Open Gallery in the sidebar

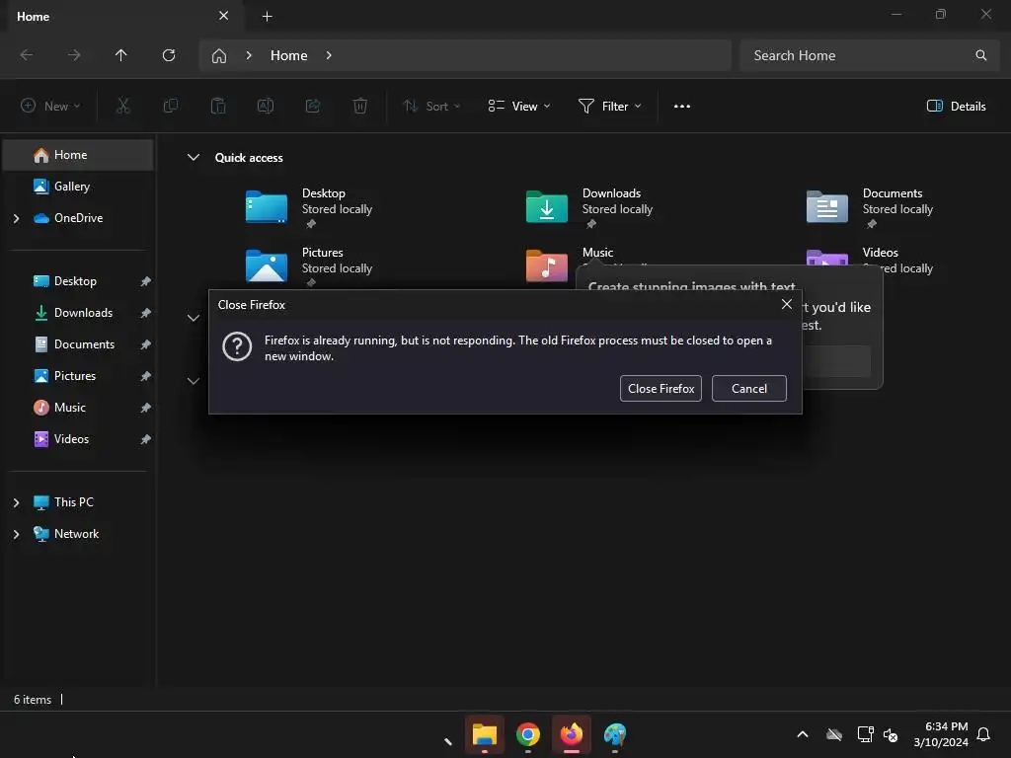click(x=78, y=187)
